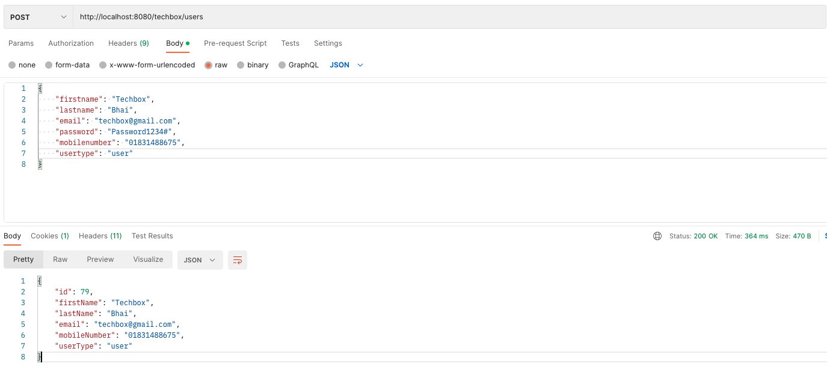Image resolution: width=827 pixels, height=369 pixels.
Task: Open the POST method dropdown
Action: [x=38, y=17]
